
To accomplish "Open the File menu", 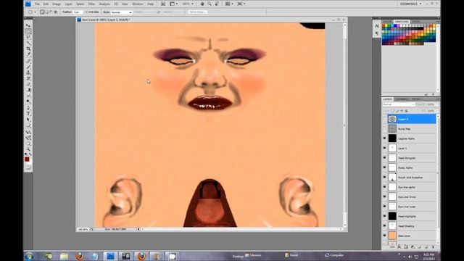I will [x=37, y=4].
